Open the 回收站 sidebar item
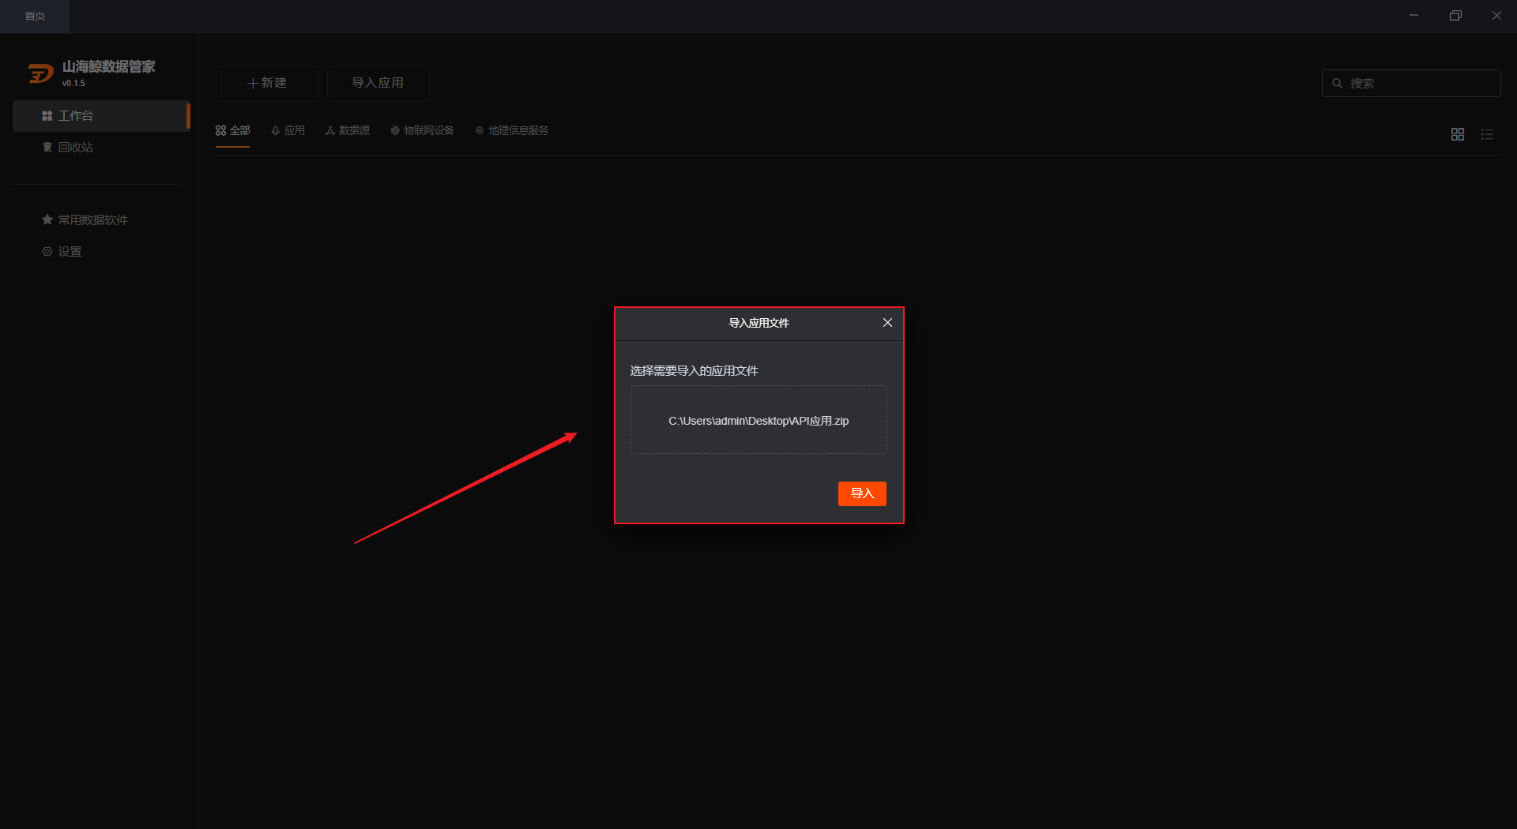Screen dimensions: 1517x829 click(101, 148)
